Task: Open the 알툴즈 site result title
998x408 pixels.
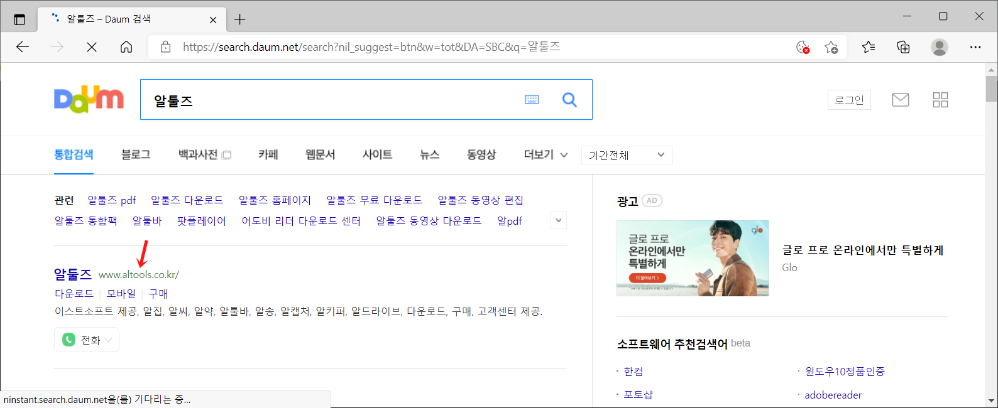Action: pos(73,274)
